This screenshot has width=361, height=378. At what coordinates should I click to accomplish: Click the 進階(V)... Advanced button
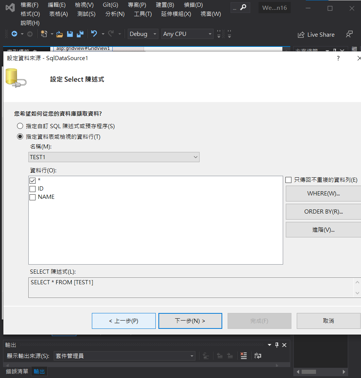[323, 230]
